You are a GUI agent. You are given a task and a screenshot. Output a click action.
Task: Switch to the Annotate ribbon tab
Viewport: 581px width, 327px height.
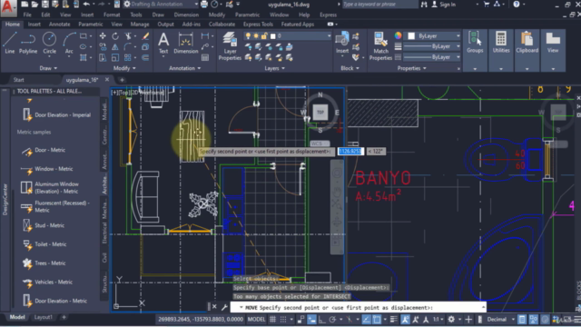(59, 25)
